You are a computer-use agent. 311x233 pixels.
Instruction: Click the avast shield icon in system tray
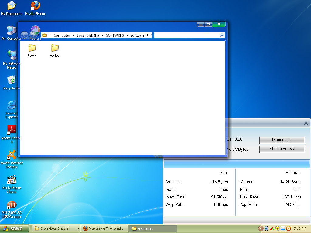click(288, 228)
